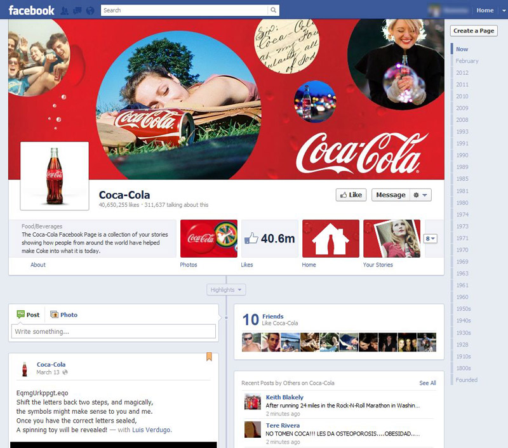Open the Photos app thumbnail
The height and width of the screenshot is (448, 508).
click(x=209, y=239)
